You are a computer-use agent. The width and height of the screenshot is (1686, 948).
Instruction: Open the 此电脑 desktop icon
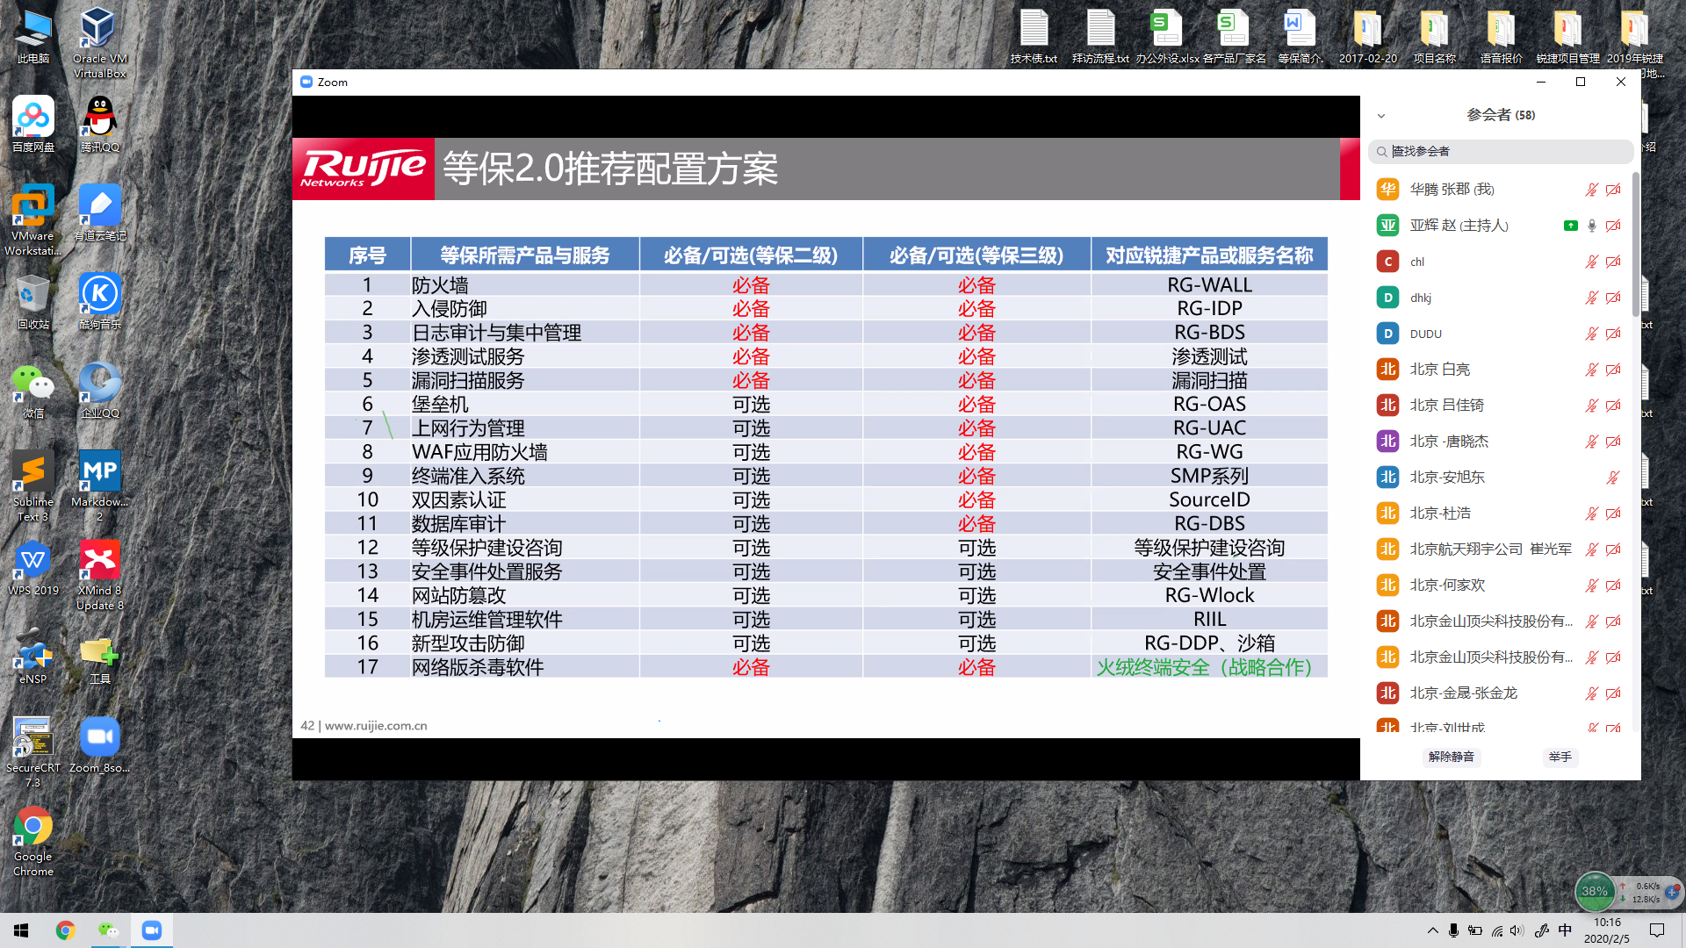click(x=33, y=36)
